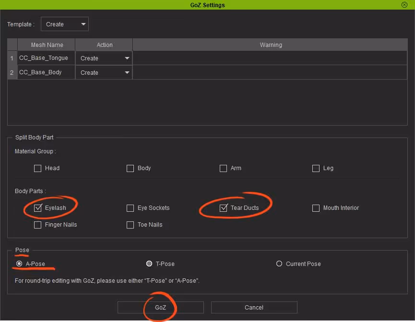Open Action dropdown for CC_Base_Tongue
This screenshot has height=322, width=415.
104,58
